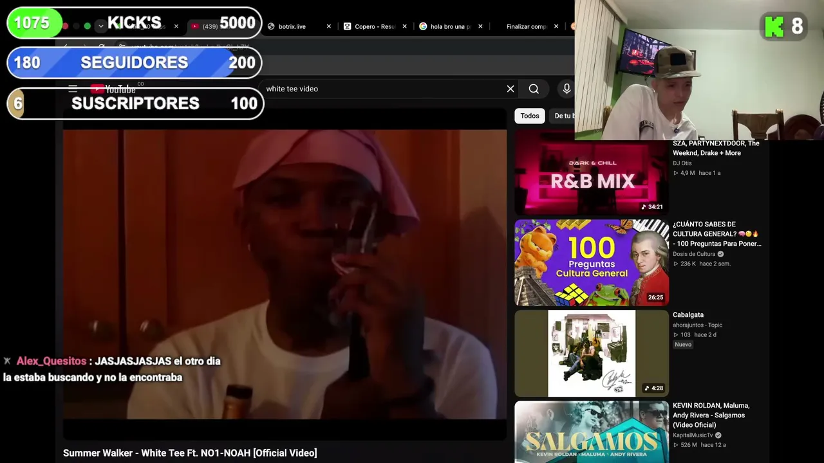The width and height of the screenshot is (824, 463).
Task: Close the Copero browser tab
Action: [404, 26]
